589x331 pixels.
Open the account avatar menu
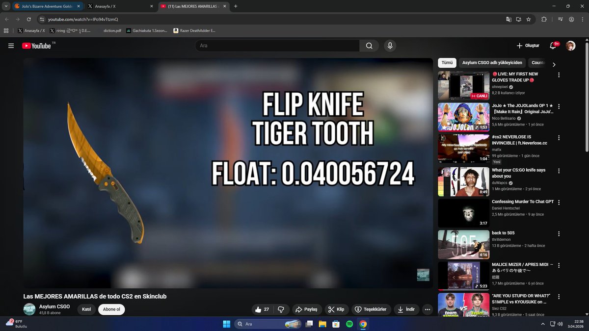[x=570, y=46]
